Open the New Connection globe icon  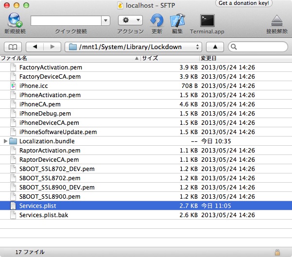pyautogui.click(x=15, y=20)
